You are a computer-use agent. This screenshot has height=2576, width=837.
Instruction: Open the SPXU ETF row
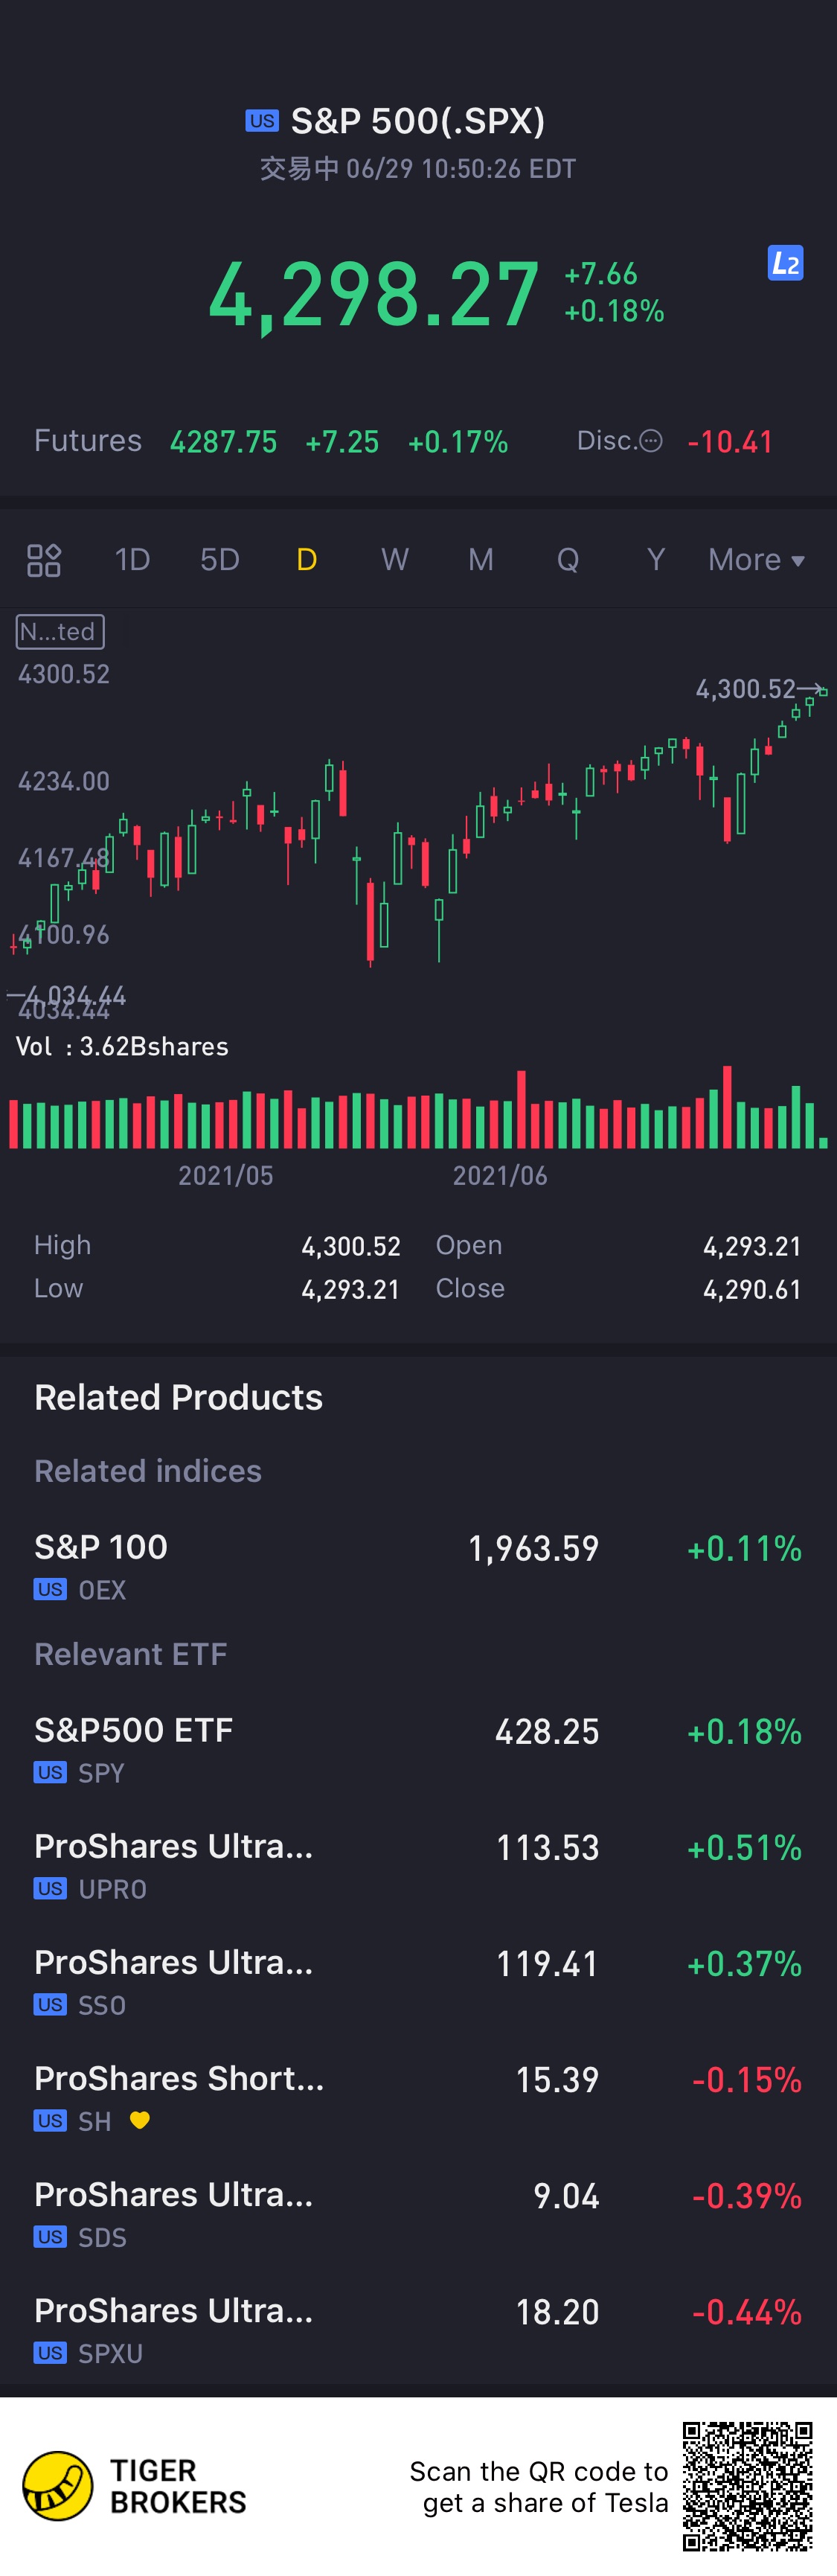(418, 2328)
